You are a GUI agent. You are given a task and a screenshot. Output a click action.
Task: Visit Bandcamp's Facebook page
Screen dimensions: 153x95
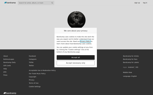coord(32,56)
